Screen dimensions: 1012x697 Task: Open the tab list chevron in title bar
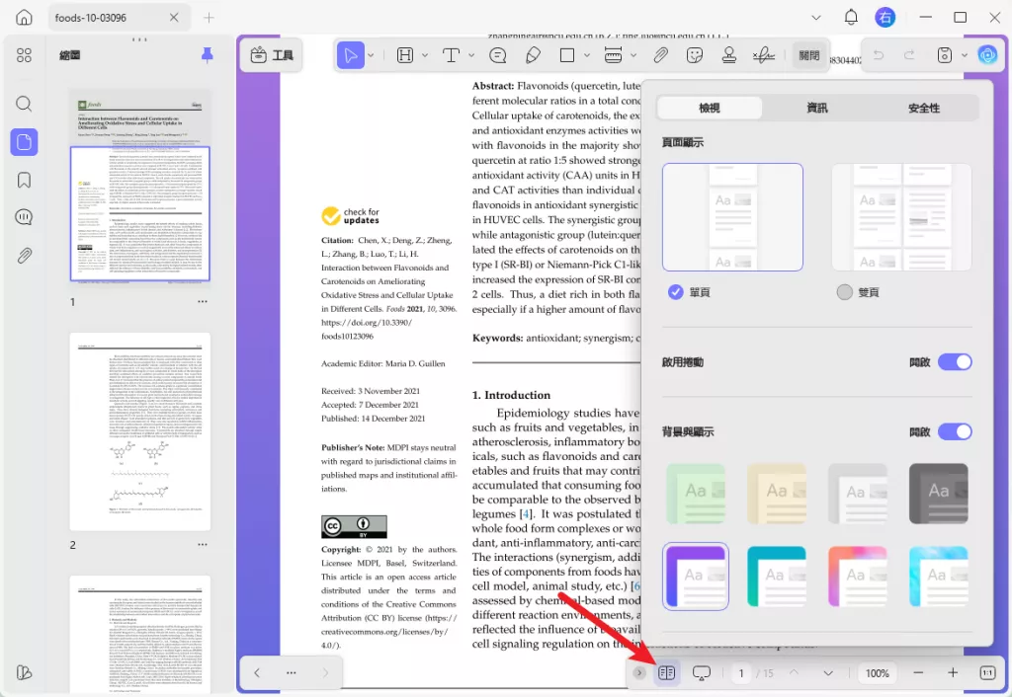(816, 18)
